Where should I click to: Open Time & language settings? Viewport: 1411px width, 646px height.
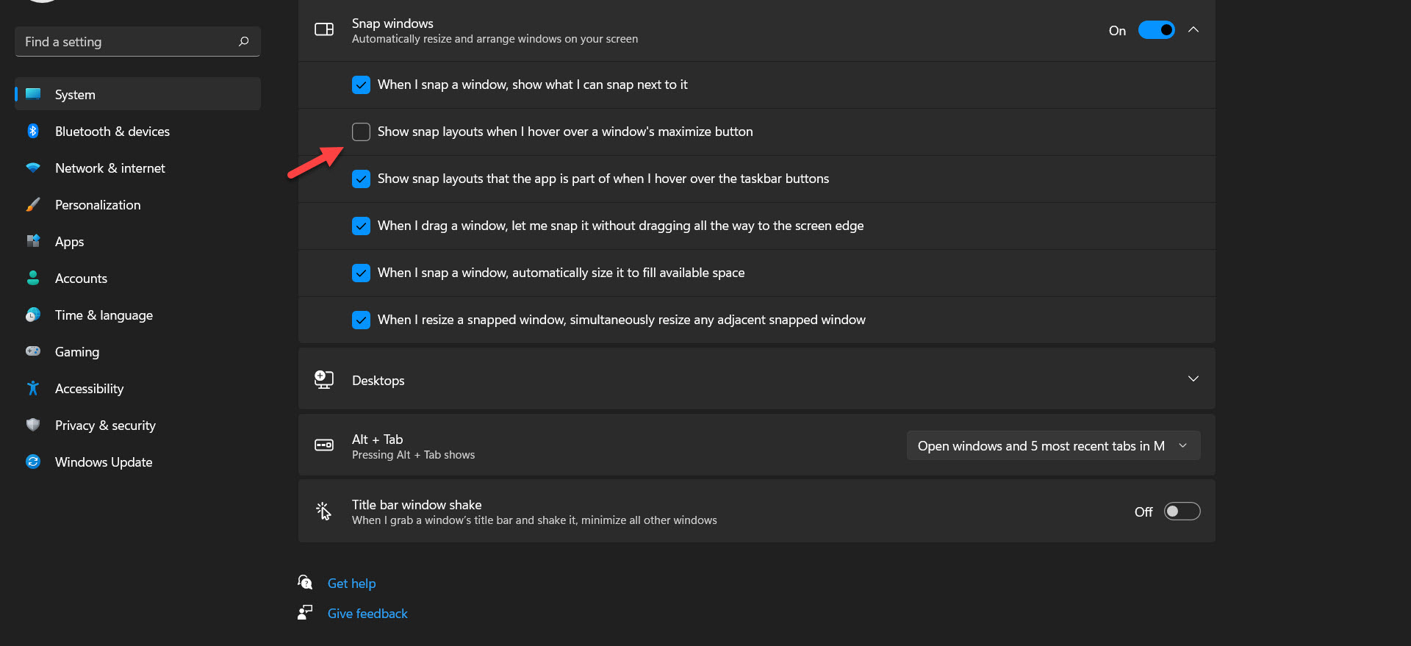click(104, 315)
